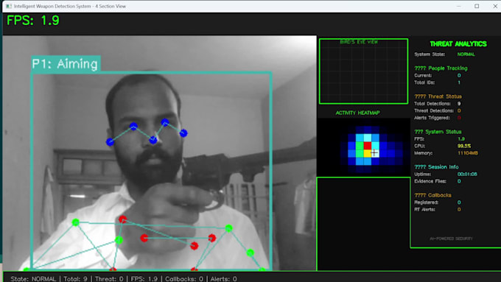Click the 'BIRD'S EYE VIEW' panel title
The width and height of the screenshot is (501, 282).
coord(359,42)
